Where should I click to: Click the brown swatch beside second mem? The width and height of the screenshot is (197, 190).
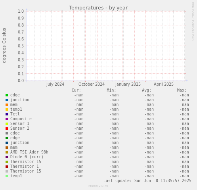click(x=7, y=148)
